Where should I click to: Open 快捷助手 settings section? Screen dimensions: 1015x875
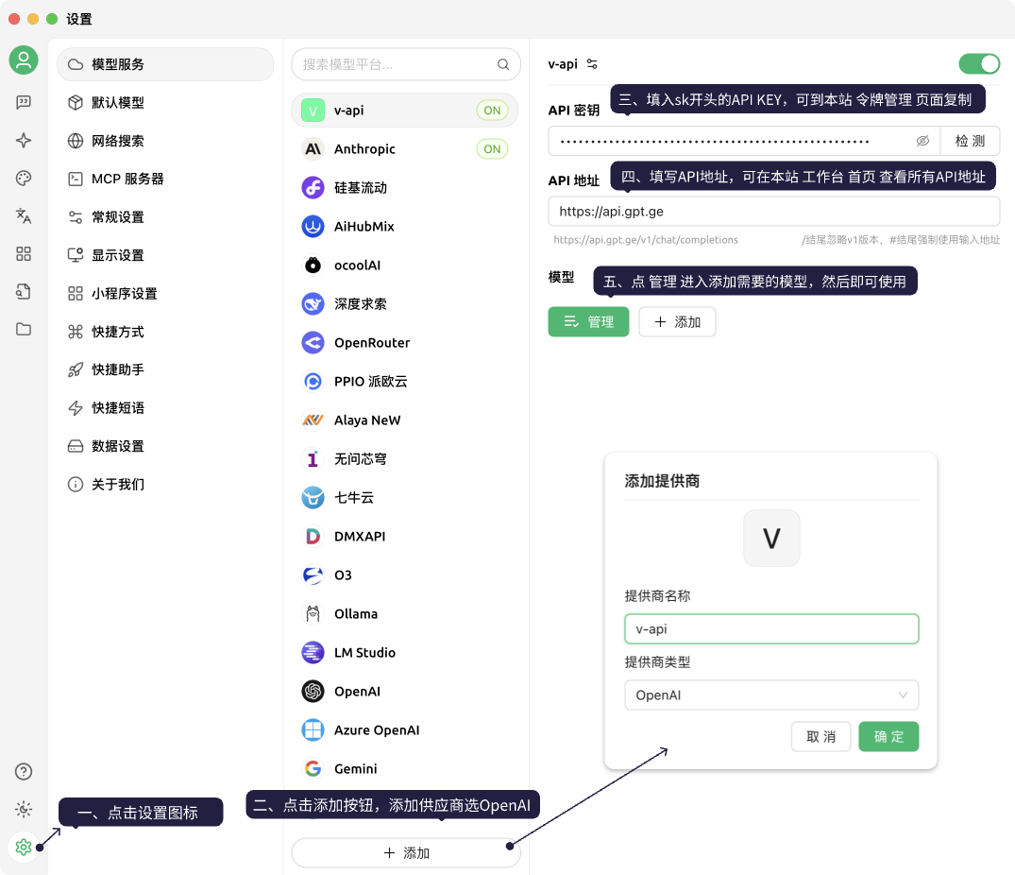[165, 369]
